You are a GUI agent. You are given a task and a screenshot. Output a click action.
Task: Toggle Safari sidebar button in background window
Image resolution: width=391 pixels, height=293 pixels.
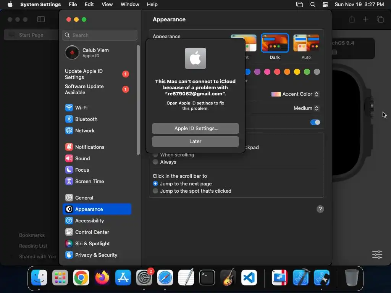coord(41,19)
